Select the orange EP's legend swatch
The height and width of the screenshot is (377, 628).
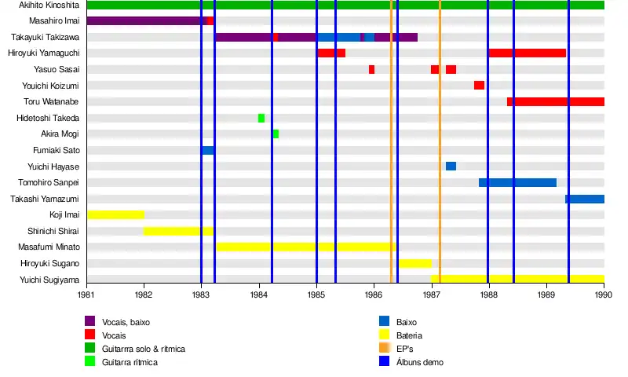pos(384,348)
